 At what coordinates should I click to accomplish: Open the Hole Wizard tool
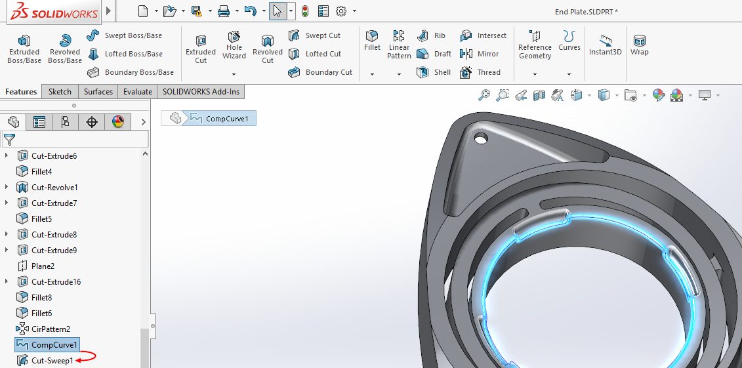[234, 46]
